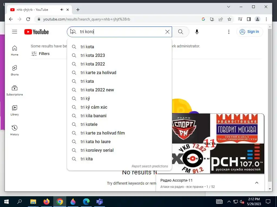Select suggestion 'tri kota 2023'
277x207 pixels.
[x=119, y=56]
